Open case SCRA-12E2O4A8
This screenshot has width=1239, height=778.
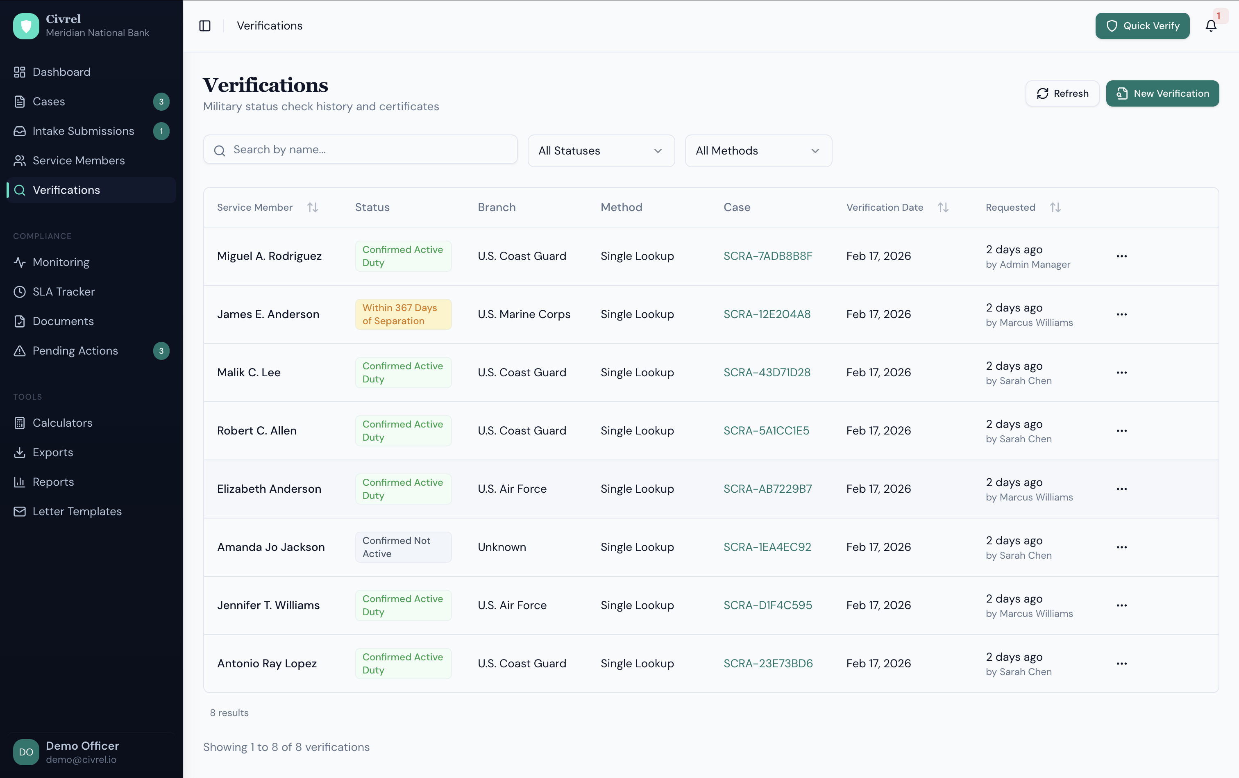tap(767, 314)
